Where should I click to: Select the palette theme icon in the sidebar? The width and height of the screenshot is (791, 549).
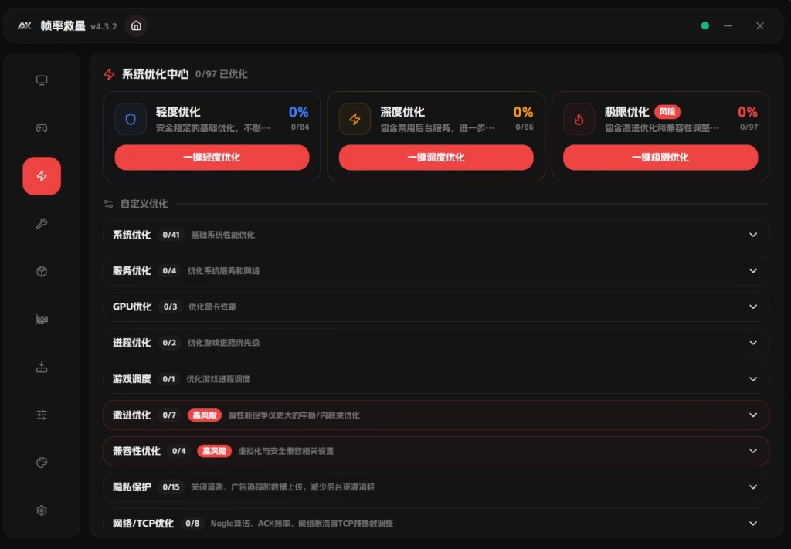tap(41, 463)
